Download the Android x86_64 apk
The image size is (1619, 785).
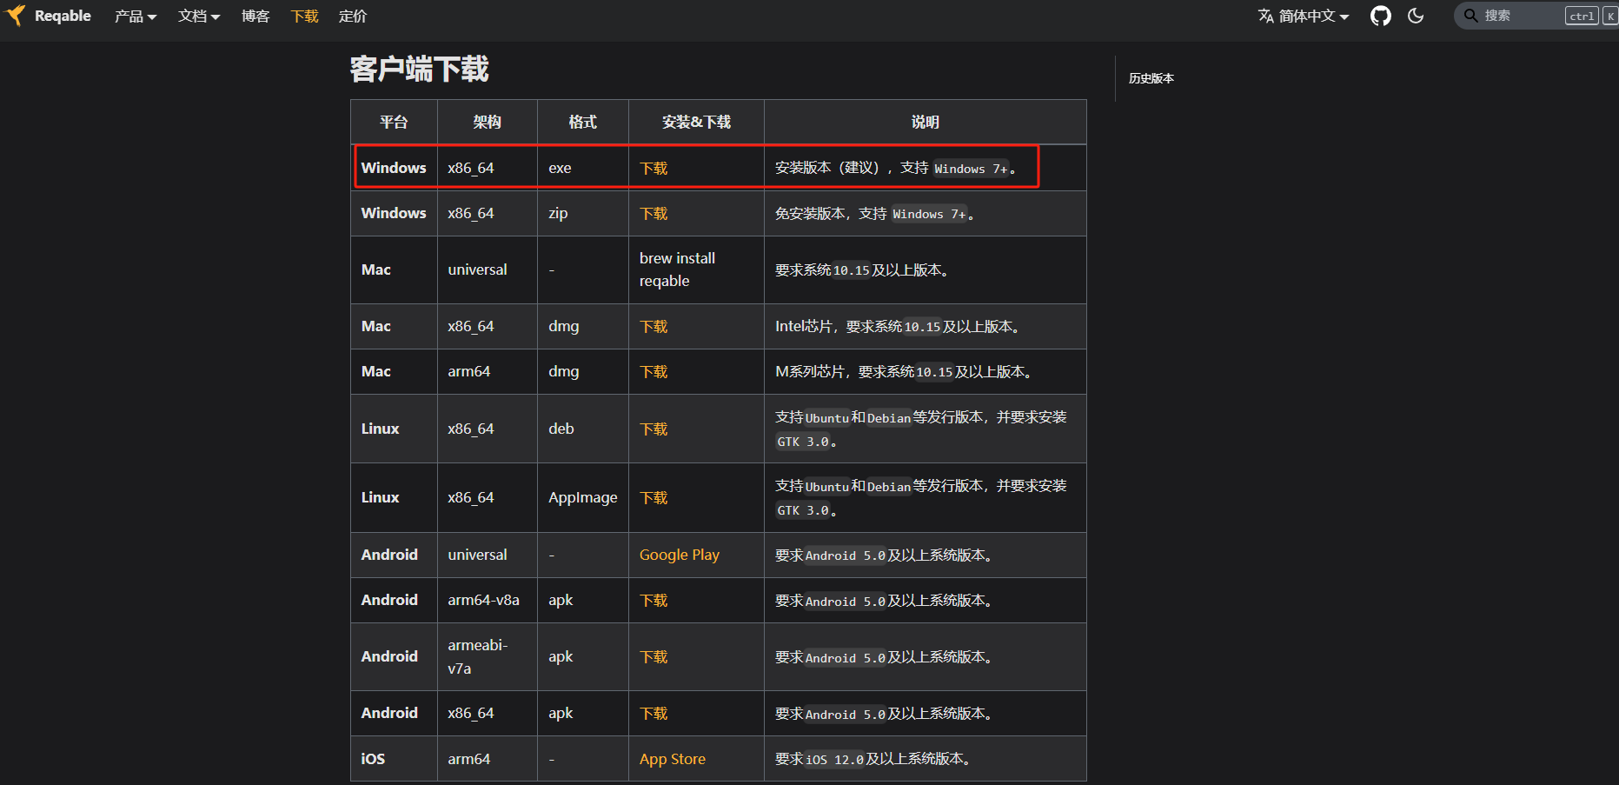point(654,713)
